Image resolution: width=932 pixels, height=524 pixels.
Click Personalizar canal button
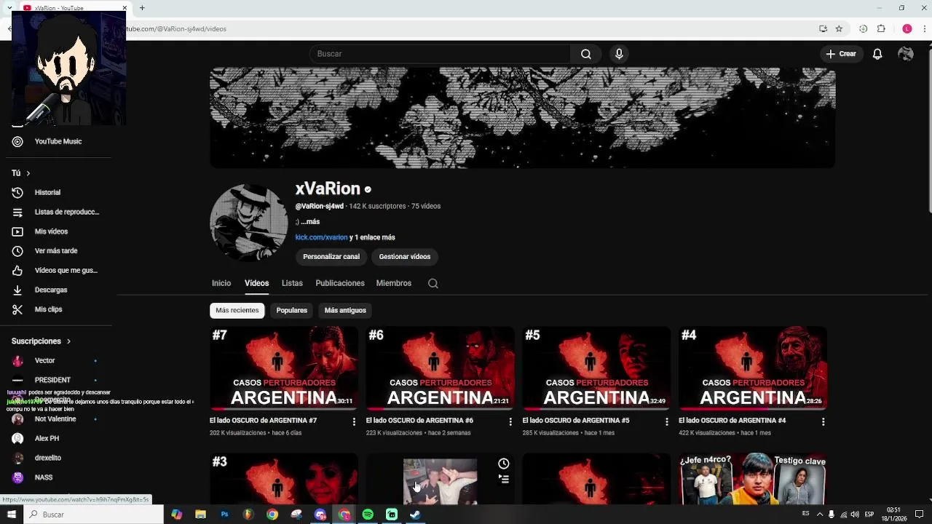(331, 257)
